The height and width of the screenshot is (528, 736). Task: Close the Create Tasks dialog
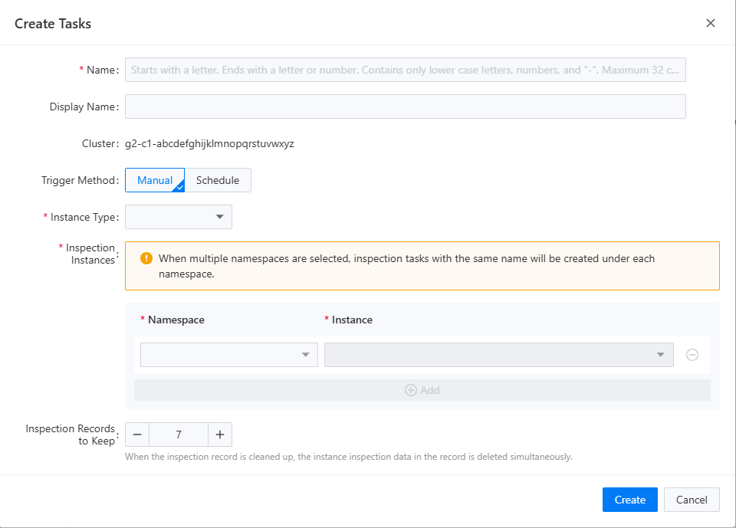(711, 23)
